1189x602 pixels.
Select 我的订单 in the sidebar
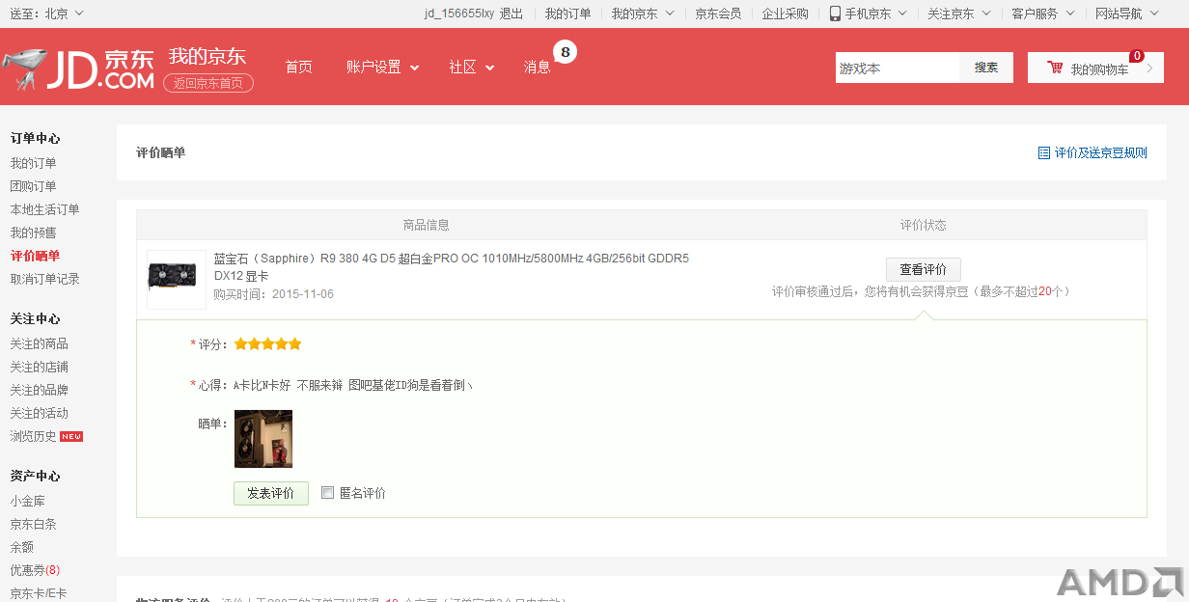[33, 163]
